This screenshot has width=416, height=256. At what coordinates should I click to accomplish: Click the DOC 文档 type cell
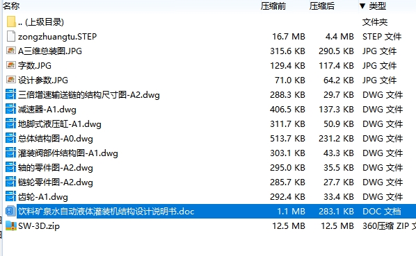tap(381, 212)
